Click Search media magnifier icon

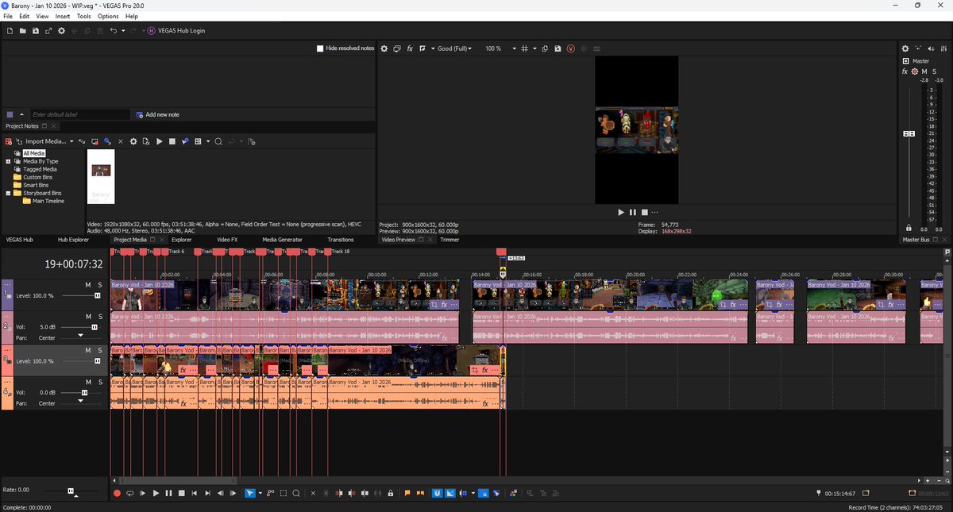(218, 141)
